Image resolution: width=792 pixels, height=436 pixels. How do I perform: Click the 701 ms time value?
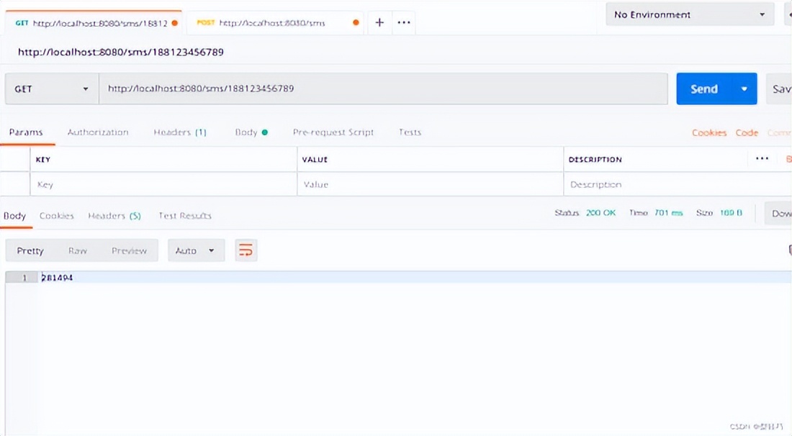pyautogui.click(x=669, y=212)
